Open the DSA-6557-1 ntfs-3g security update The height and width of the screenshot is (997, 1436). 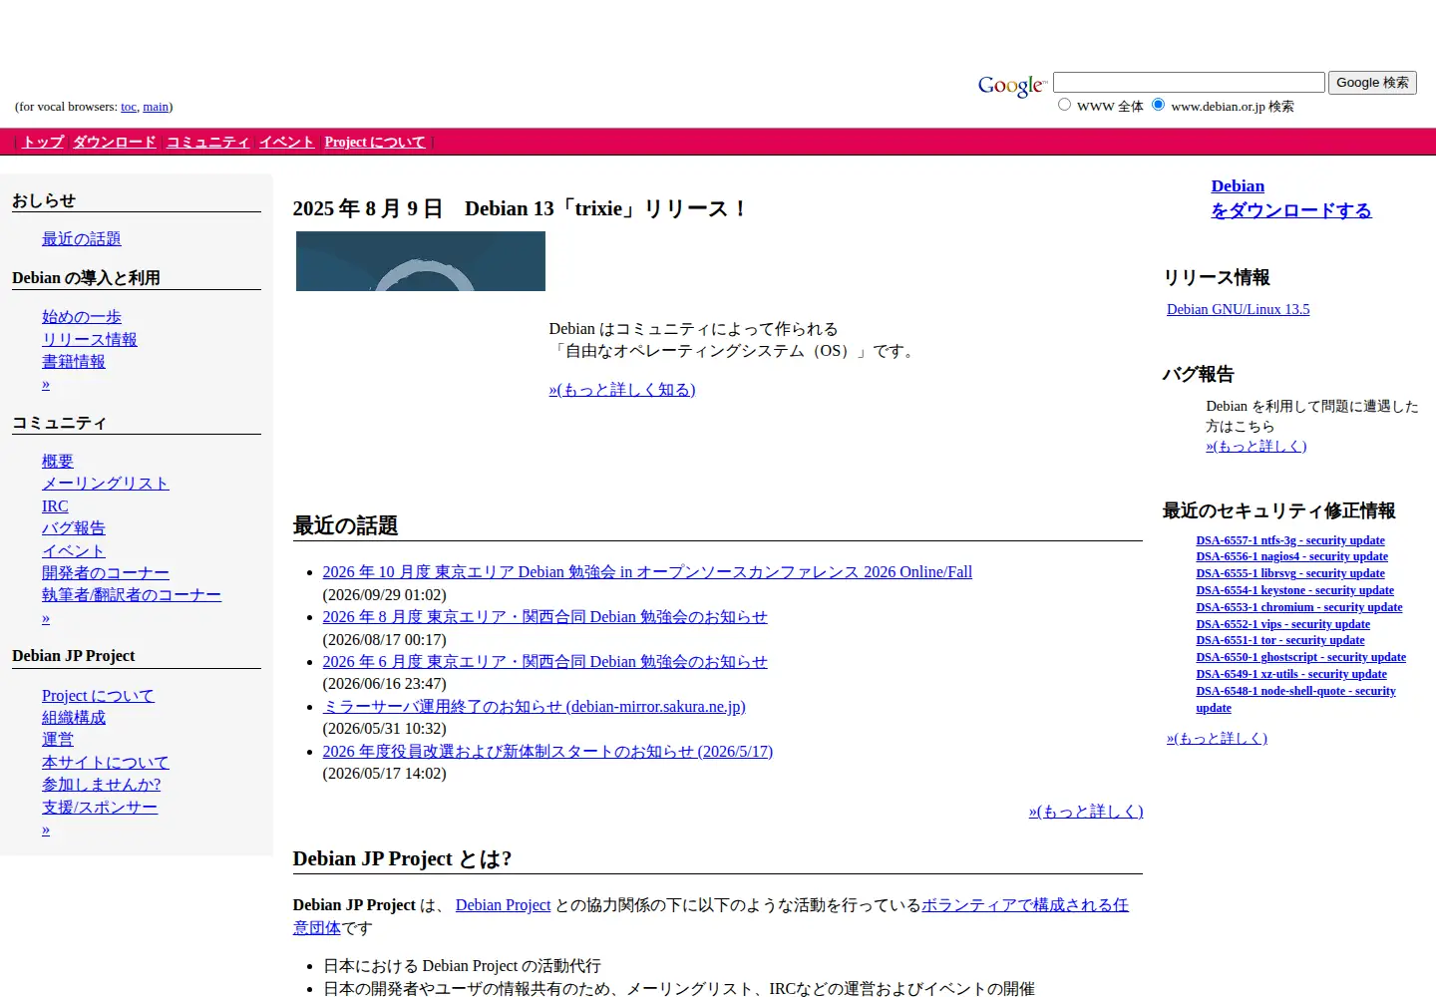tap(1290, 540)
